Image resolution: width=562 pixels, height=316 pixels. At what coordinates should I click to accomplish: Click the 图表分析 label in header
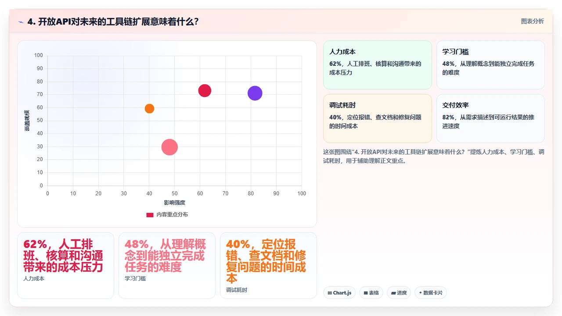(532, 21)
